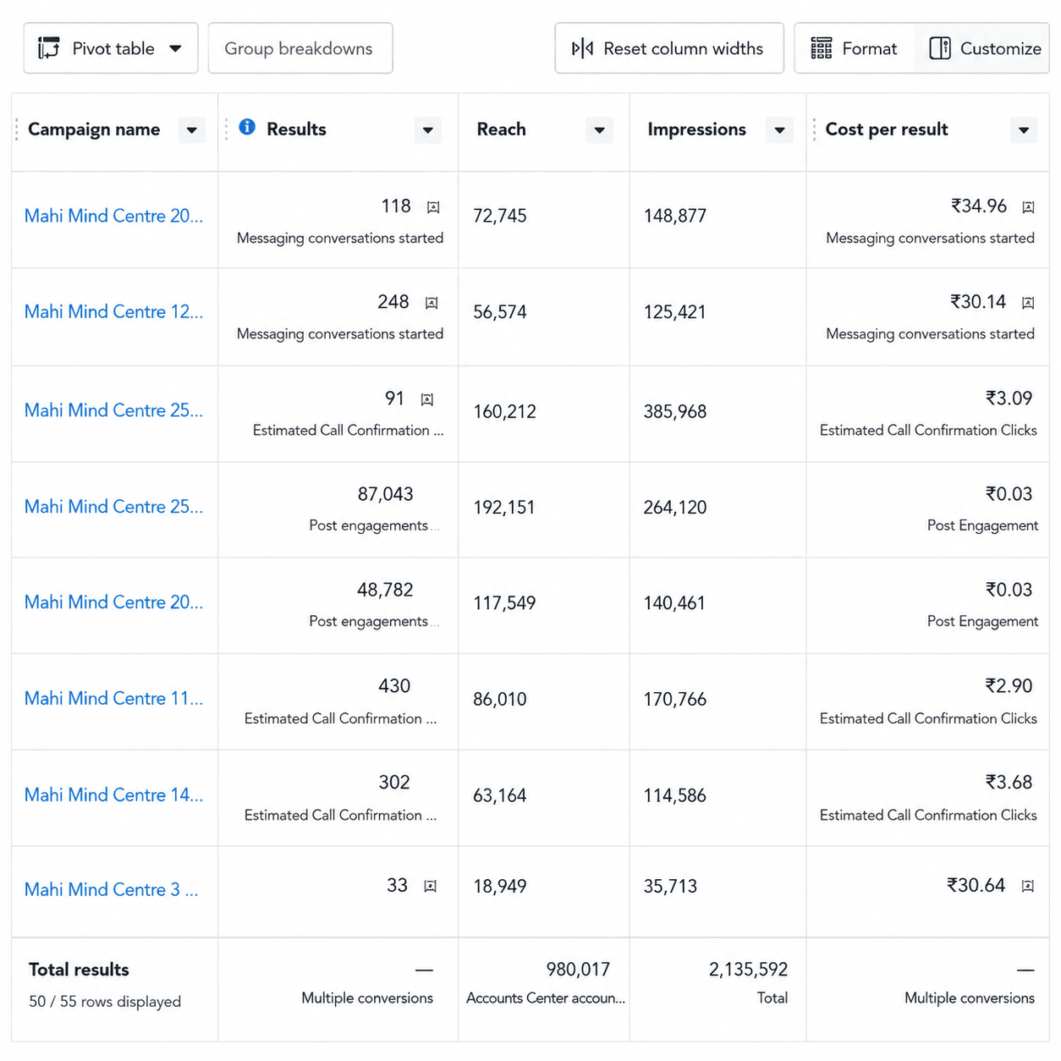Open Mahi Mind Centre 11... campaign
Image resolution: width=1061 pixels, height=1061 pixels.
pos(113,698)
